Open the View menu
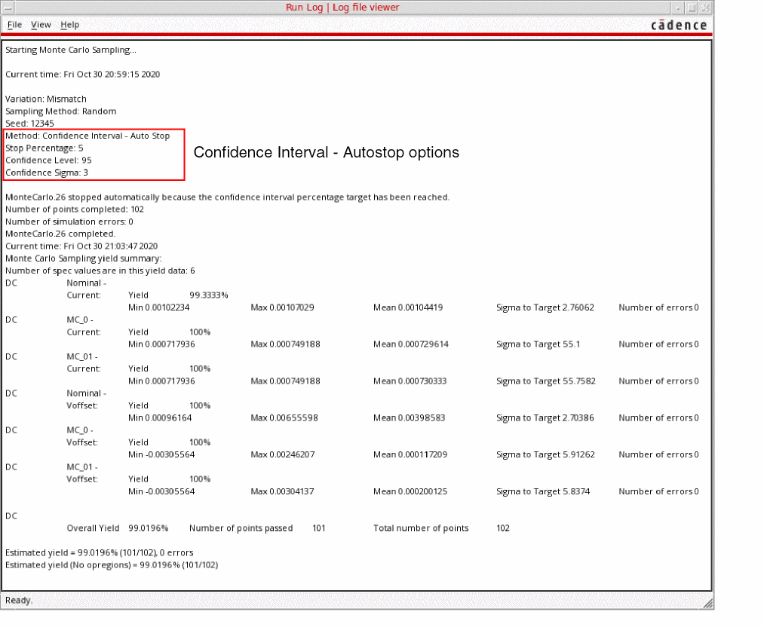 coord(41,25)
